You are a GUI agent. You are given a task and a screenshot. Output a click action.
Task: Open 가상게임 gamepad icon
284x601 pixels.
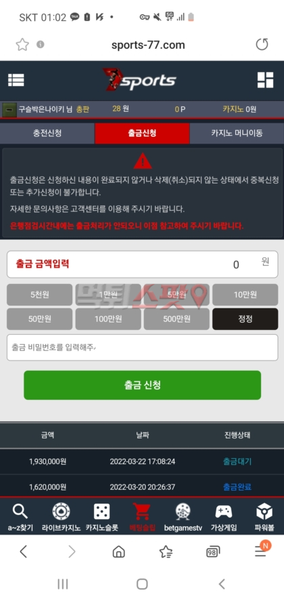(x=224, y=512)
